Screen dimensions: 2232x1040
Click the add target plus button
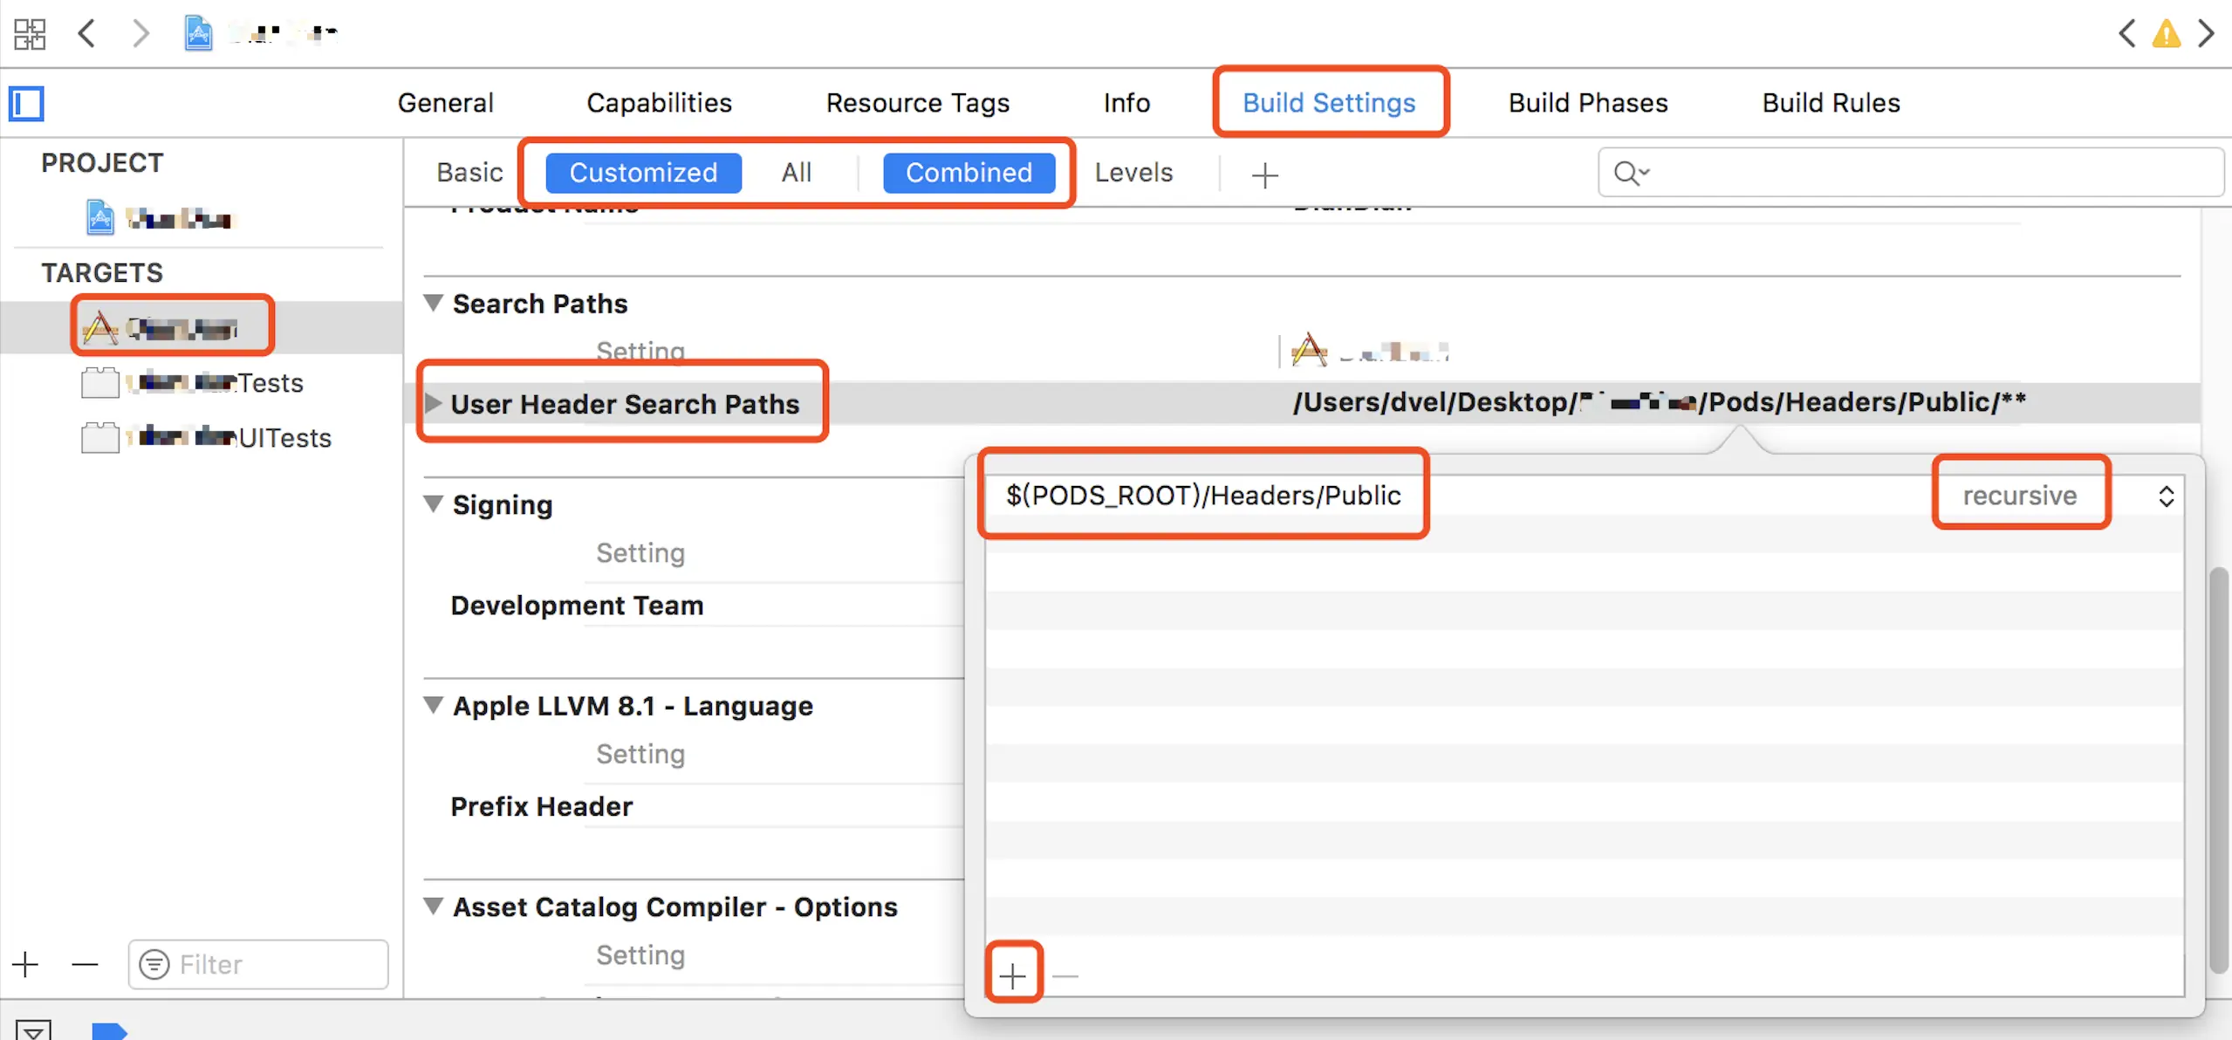point(24,964)
